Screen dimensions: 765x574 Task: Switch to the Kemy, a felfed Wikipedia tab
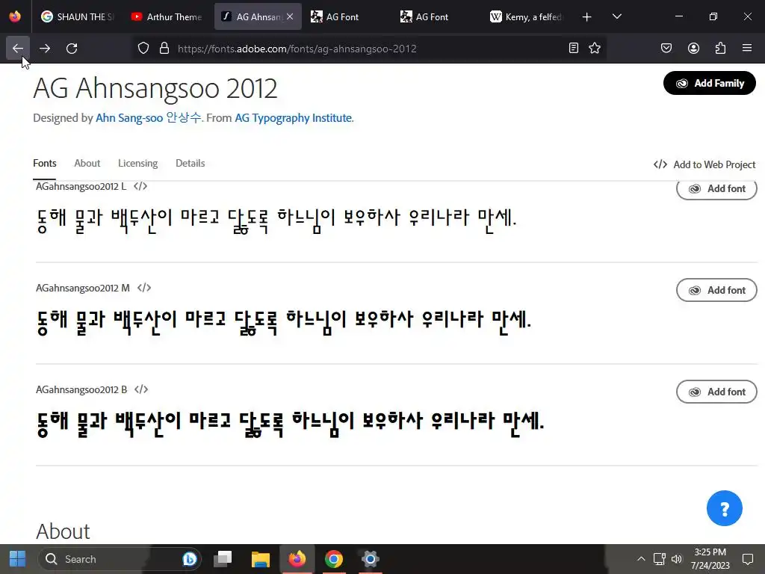pos(526,16)
